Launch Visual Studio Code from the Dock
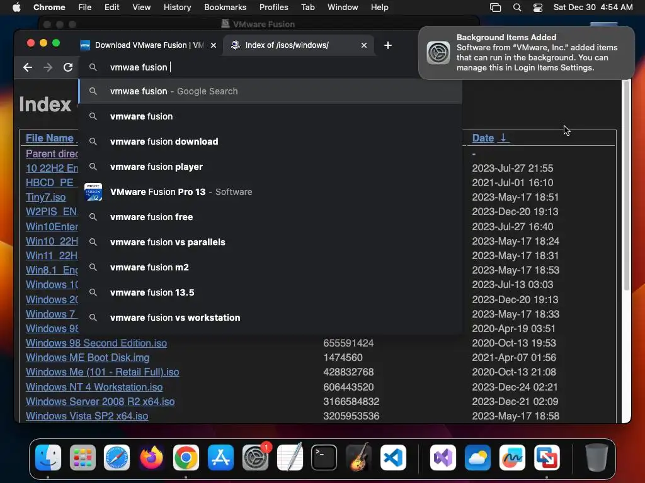 click(393, 457)
